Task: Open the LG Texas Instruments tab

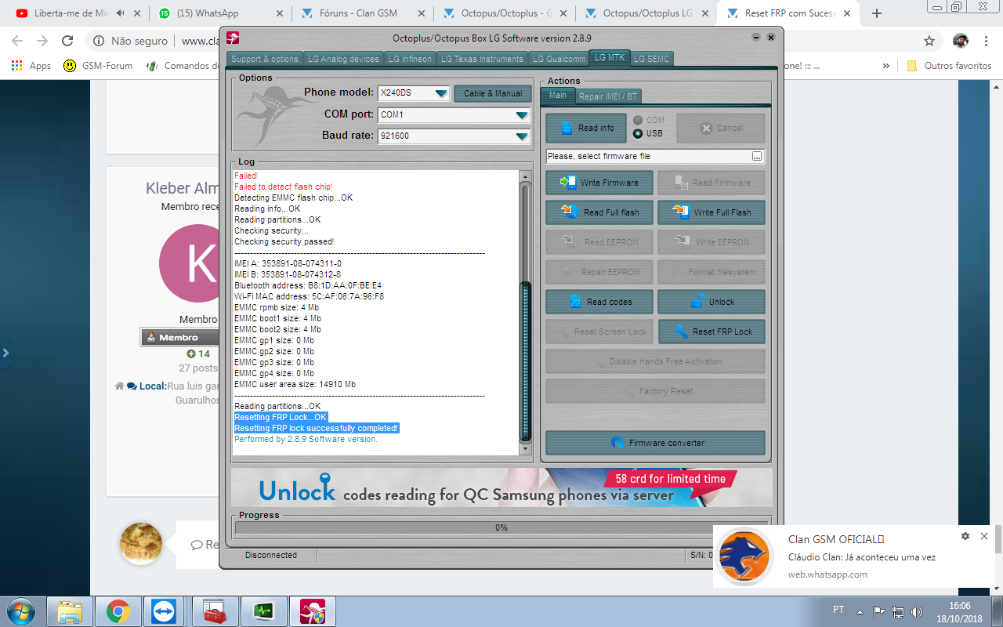Action: pyautogui.click(x=482, y=59)
